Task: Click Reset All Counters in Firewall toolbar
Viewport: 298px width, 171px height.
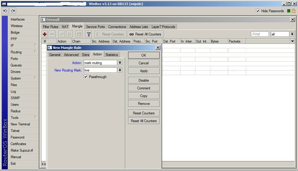Action: [146, 34]
